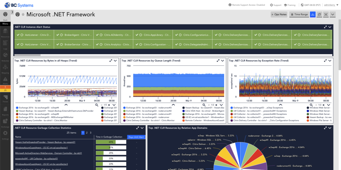Open the Traces section in the sidebar

pos(5,98)
